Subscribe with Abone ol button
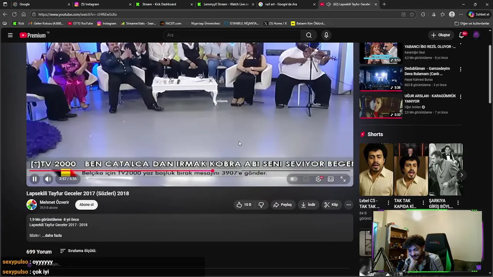This screenshot has height=277, width=493. (86, 205)
